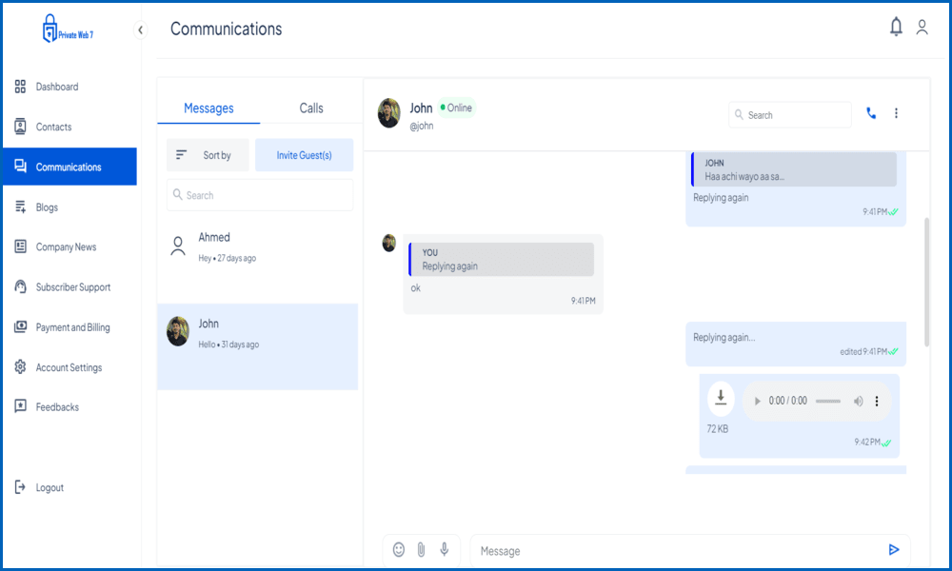The width and height of the screenshot is (952, 571).
Task: Open the user profile icon
Action: [x=922, y=28]
